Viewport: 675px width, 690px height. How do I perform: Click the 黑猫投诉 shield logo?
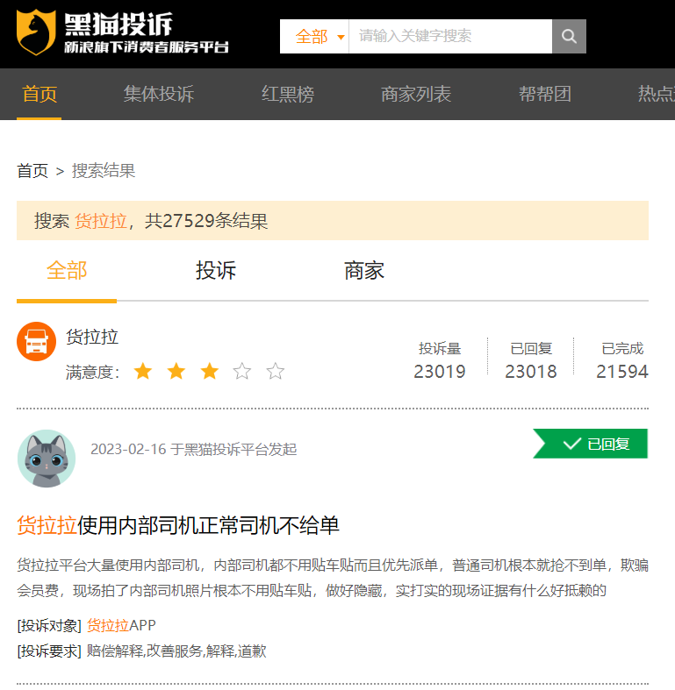tap(36, 32)
